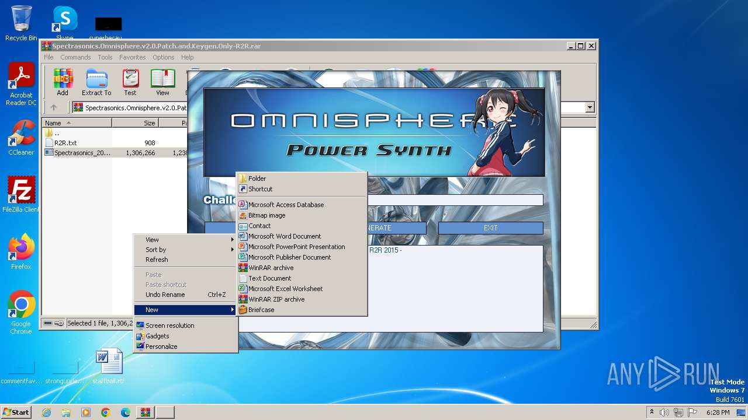The image size is (748, 420).
Task: Open Recycle Bin desktop icon
Action: click(x=21, y=23)
